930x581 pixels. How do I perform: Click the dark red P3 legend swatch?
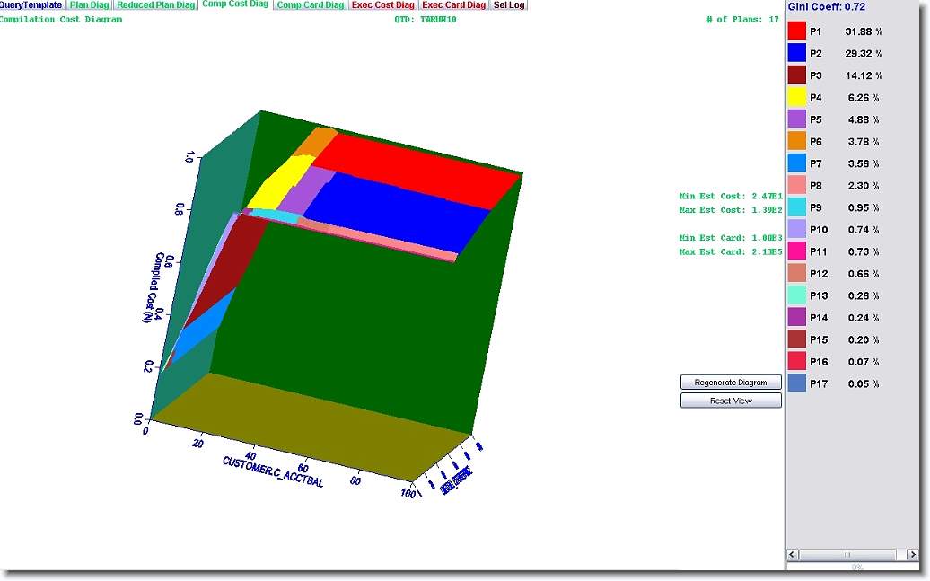point(797,75)
